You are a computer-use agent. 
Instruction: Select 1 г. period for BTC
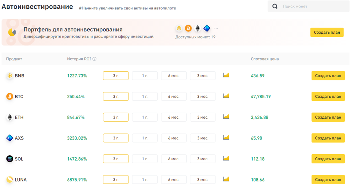tap(145, 96)
